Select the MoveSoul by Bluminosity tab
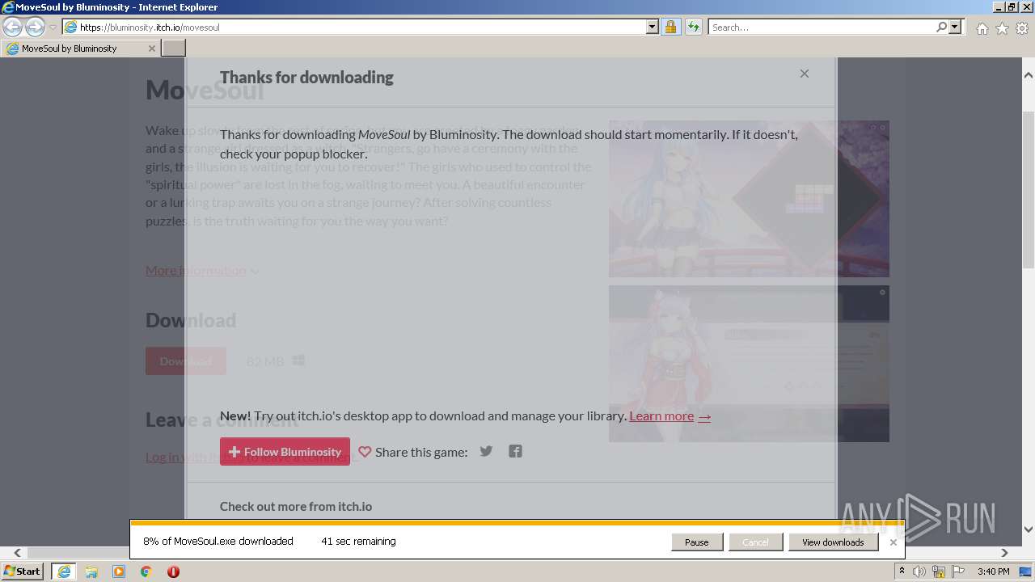The image size is (1035, 582). [80, 48]
